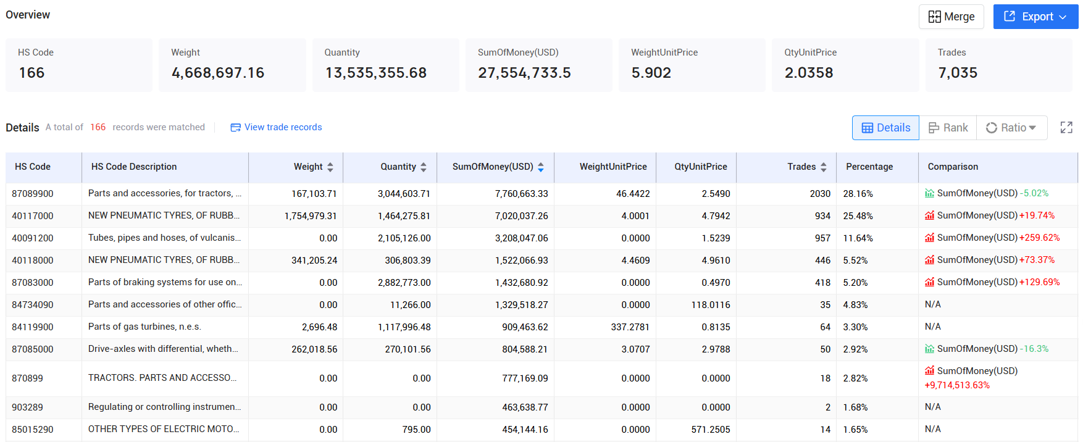This screenshot has height=442, width=1083.
Task: Click the +259.62% comparison value
Action: 1039,238
